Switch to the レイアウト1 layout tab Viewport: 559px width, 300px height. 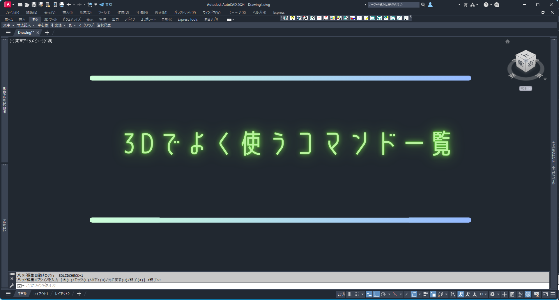(x=40, y=294)
